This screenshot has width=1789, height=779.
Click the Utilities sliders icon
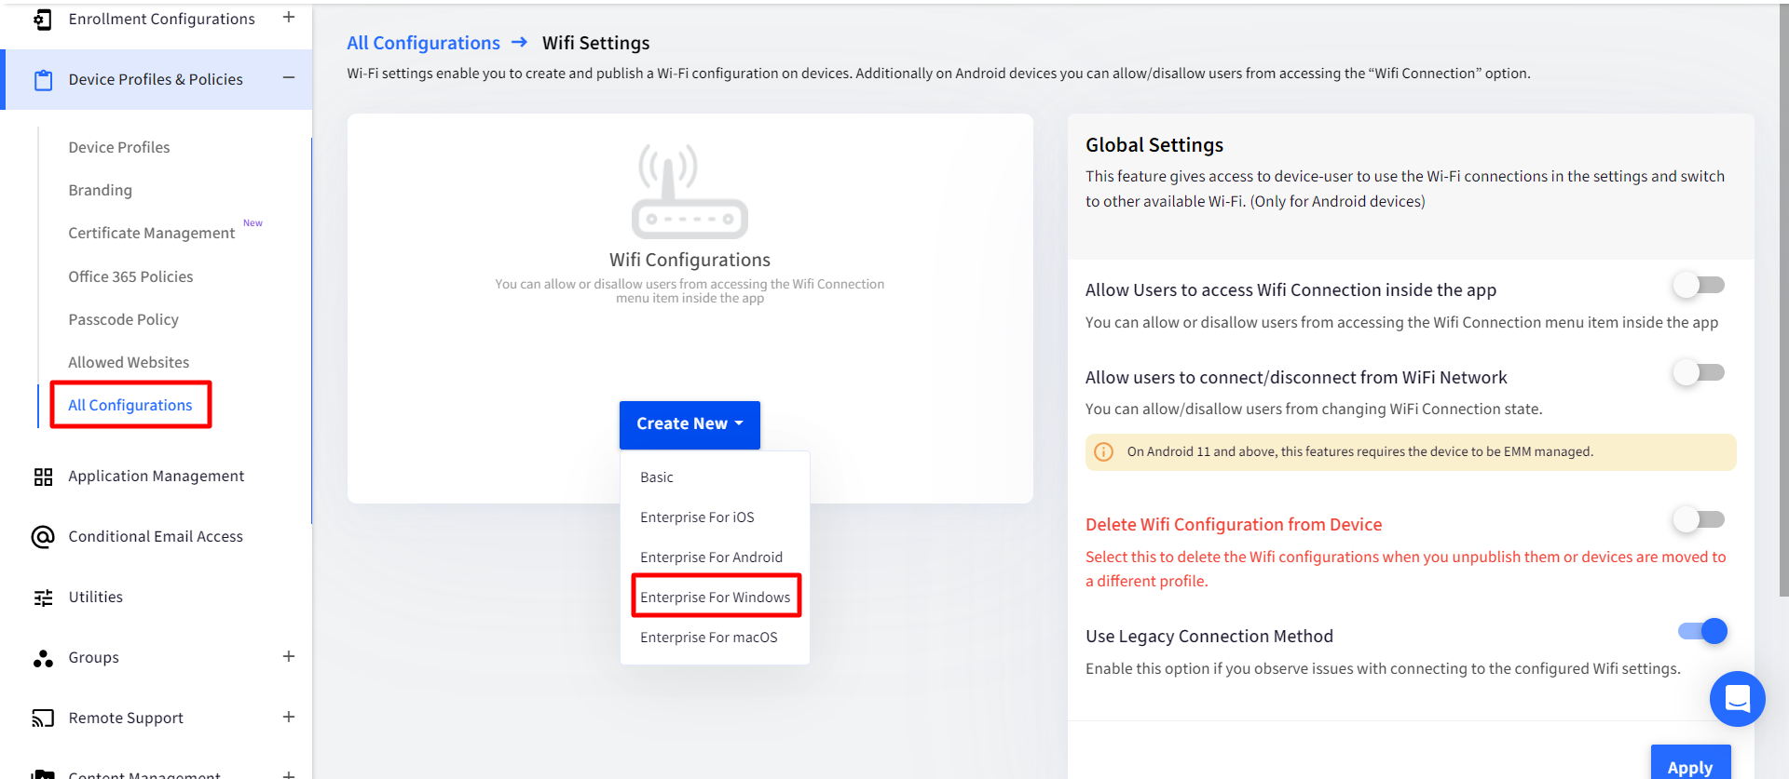click(x=43, y=598)
